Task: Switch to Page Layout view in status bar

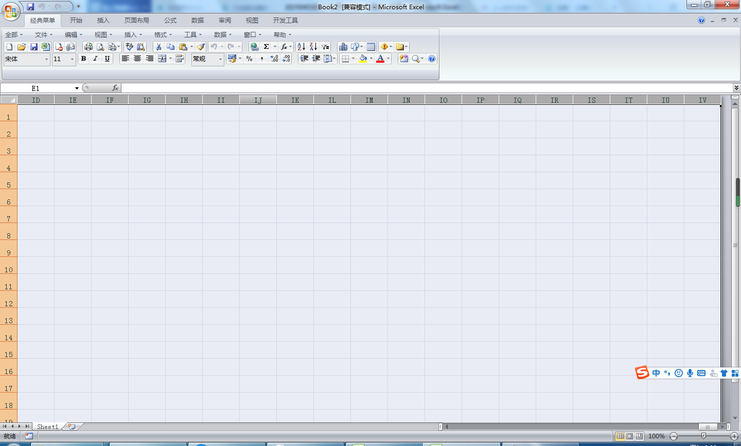Action: pyautogui.click(x=629, y=436)
